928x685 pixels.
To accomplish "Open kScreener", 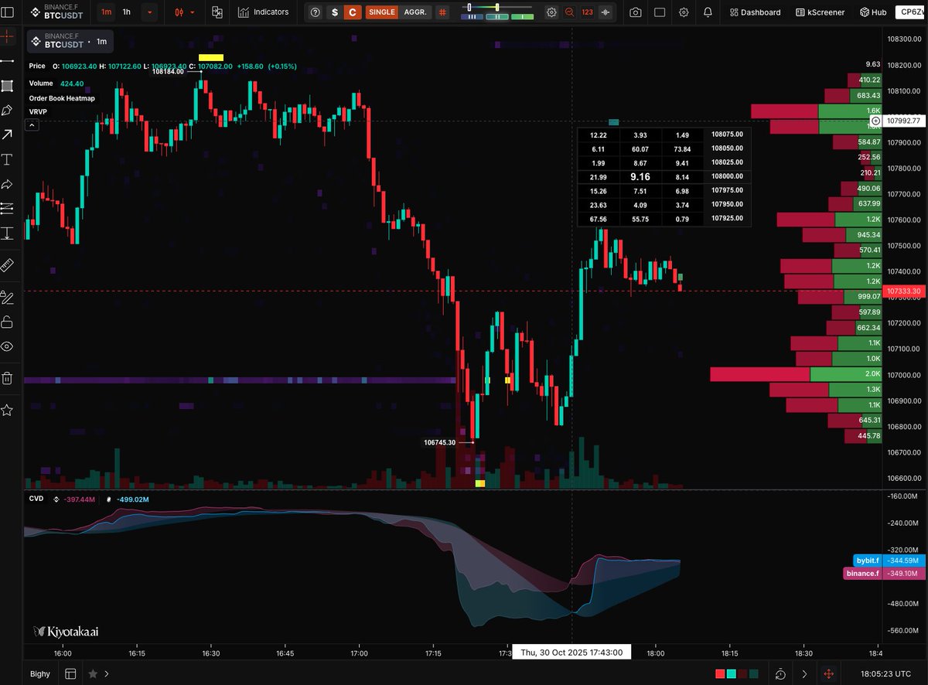I will [819, 12].
